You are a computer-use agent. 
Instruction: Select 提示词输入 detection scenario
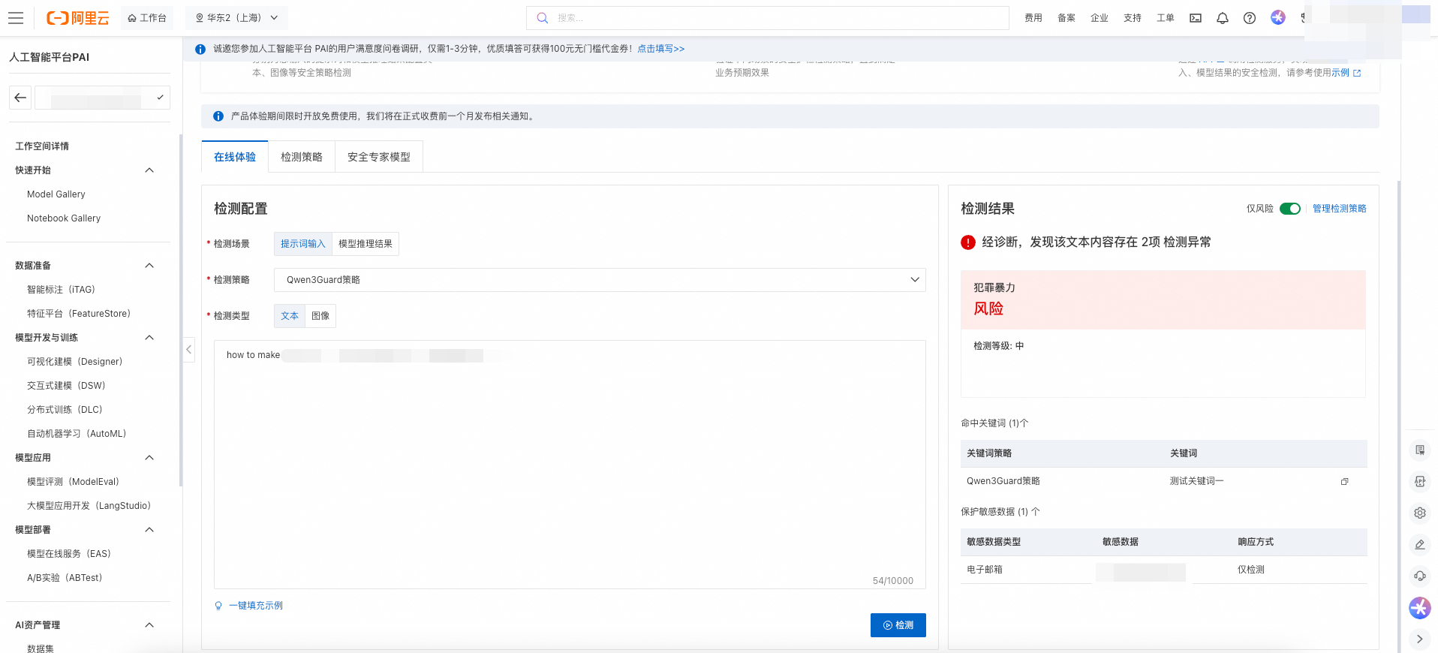tap(303, 244)
